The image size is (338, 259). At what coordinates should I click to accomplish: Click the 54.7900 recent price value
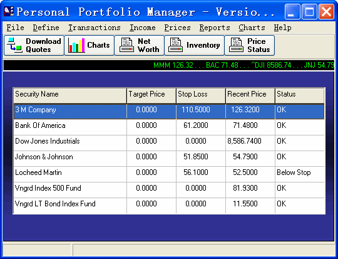coord(245,157)
